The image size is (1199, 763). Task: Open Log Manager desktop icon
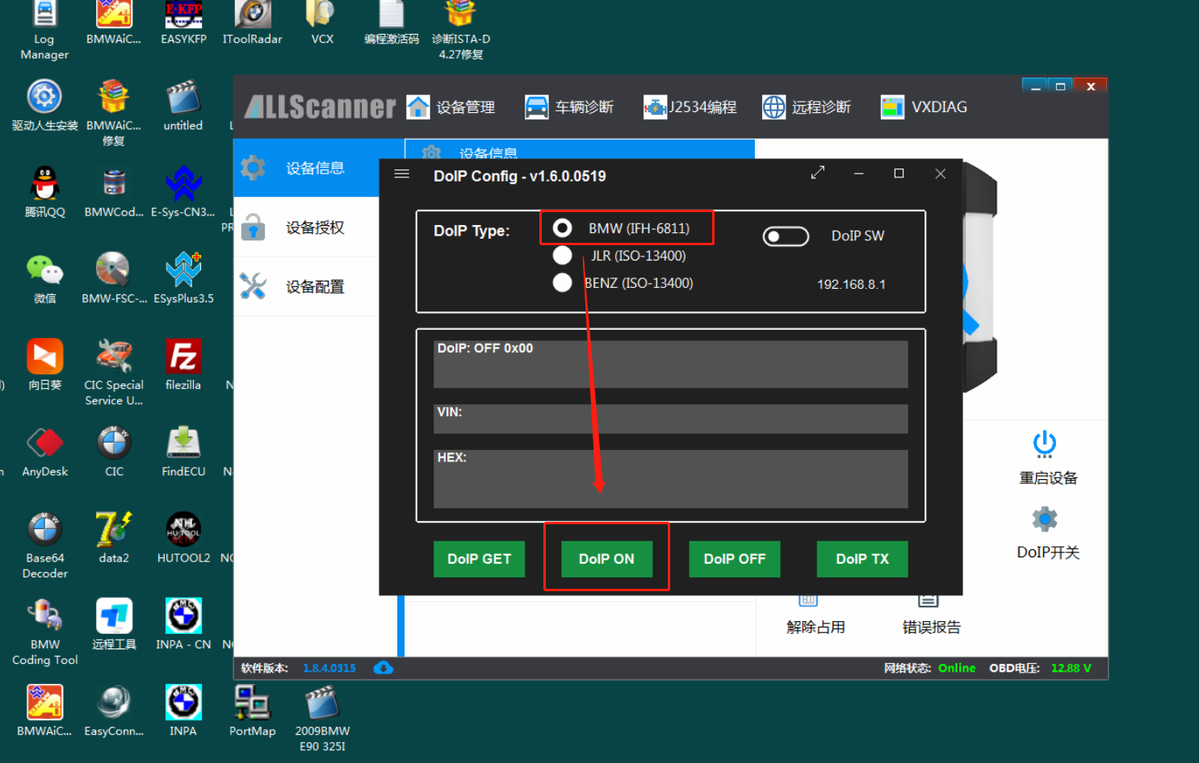(x=44, y=31)
